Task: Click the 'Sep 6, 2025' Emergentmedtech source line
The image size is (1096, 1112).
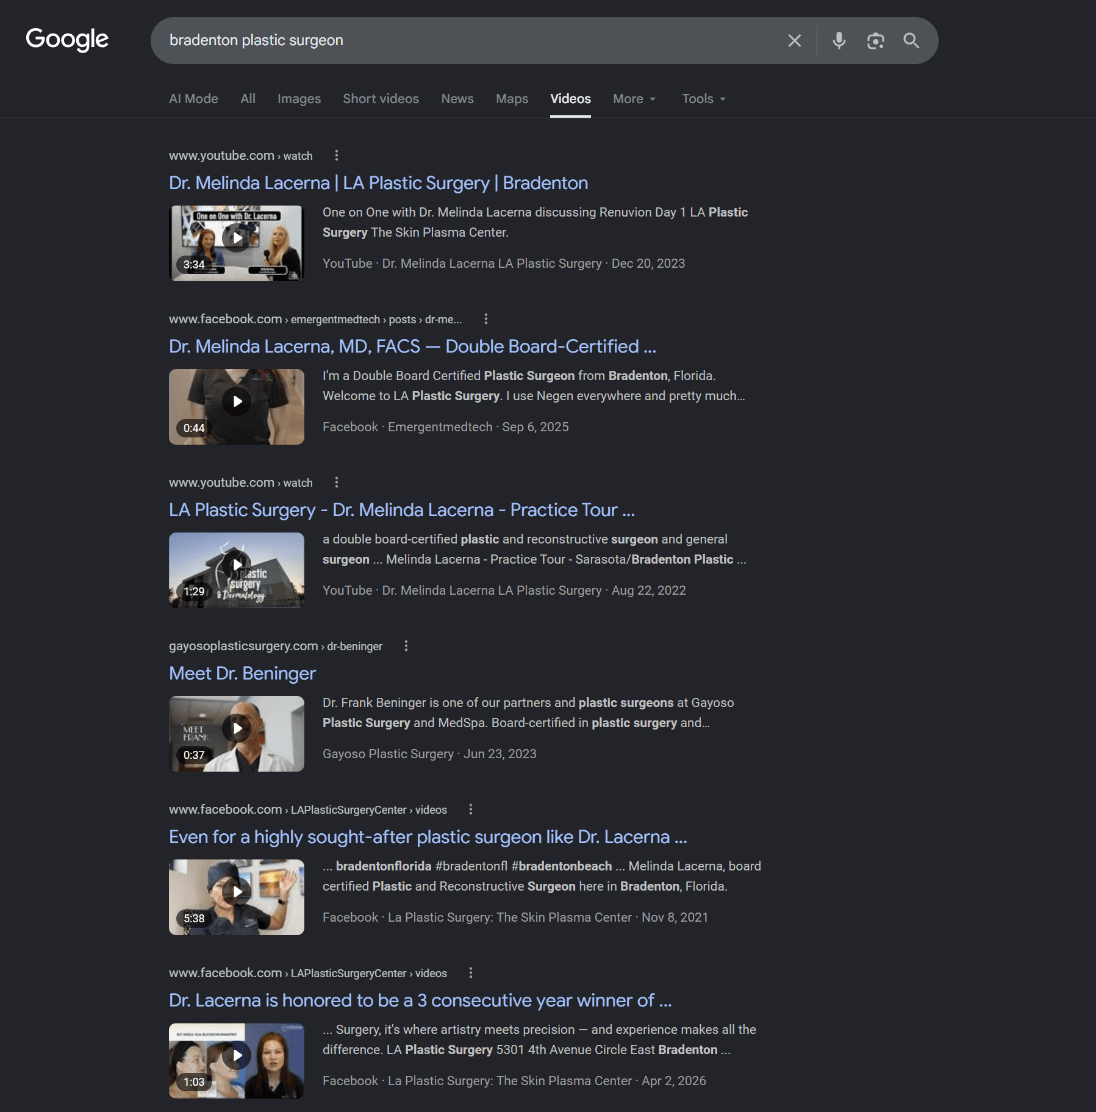Action: (445, 427)
